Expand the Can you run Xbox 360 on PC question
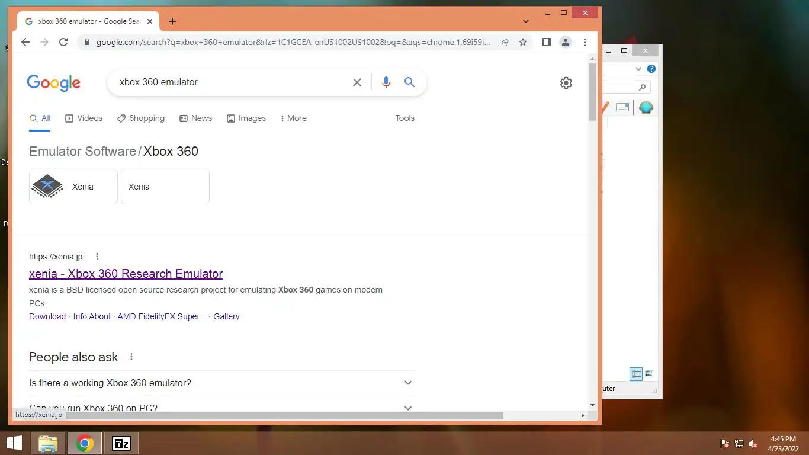809x455 pixels. (221, 406)
